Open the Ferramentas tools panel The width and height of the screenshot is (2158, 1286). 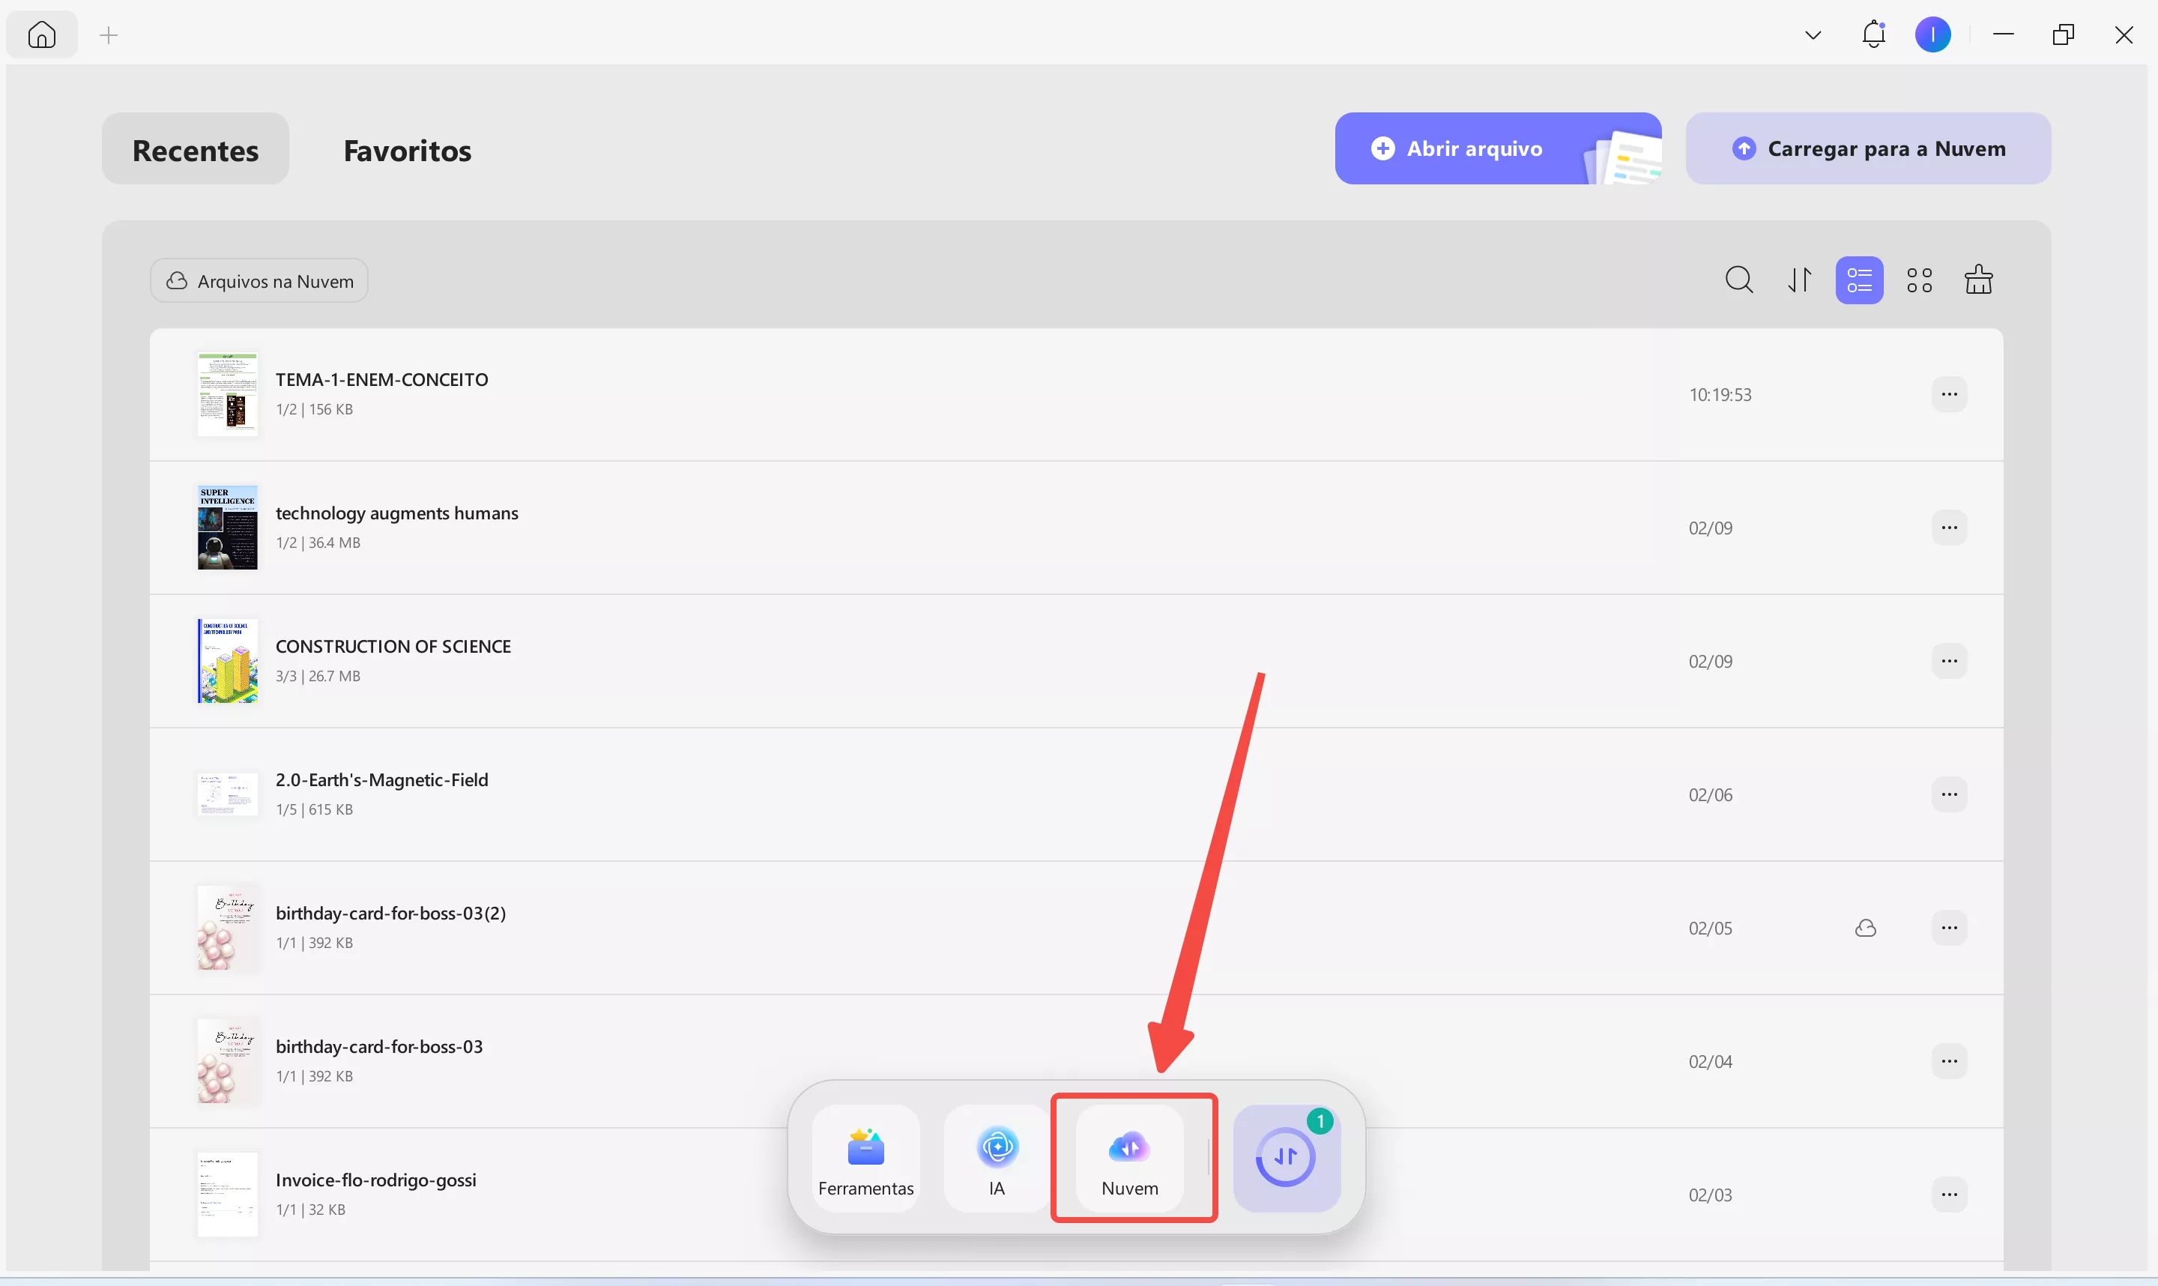coord(865,1158)
